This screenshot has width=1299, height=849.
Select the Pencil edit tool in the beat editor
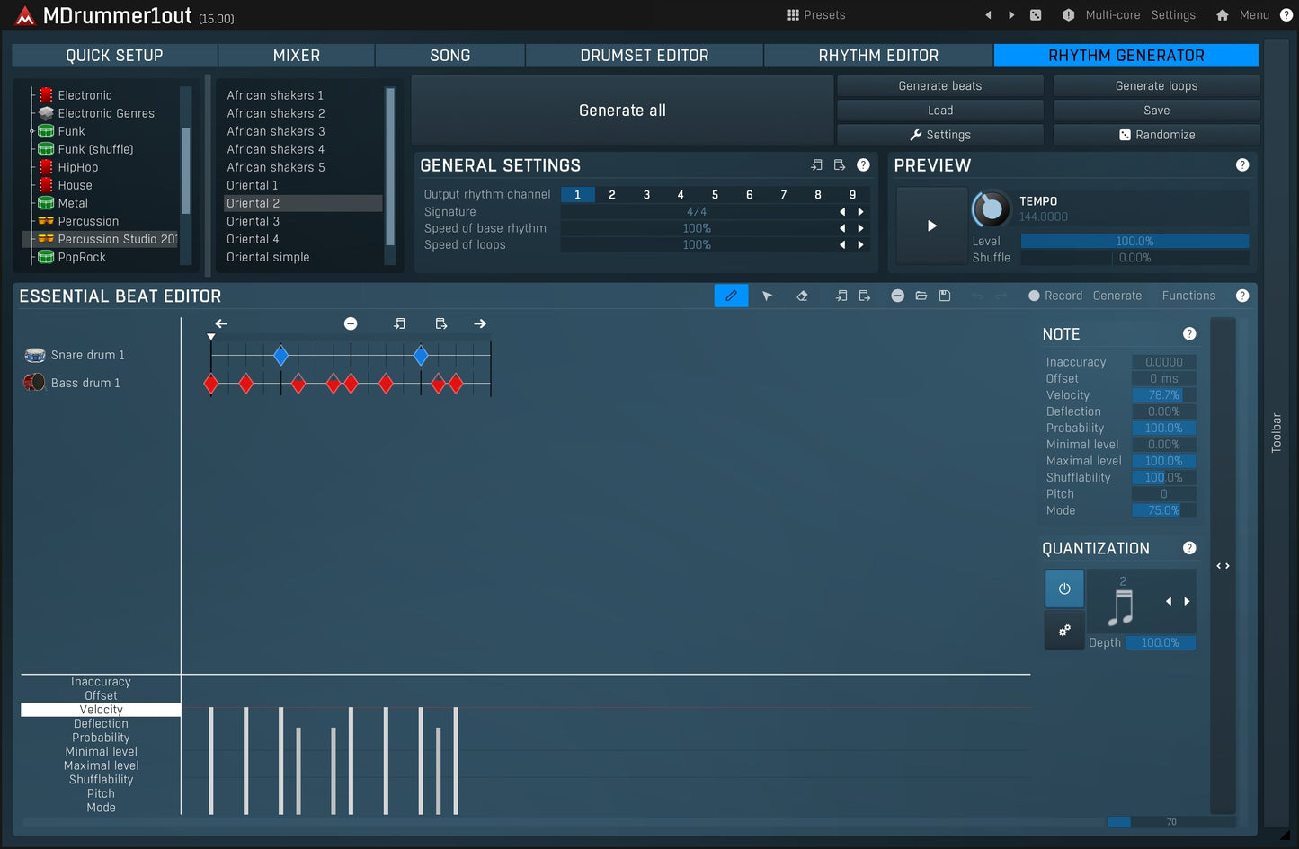tap(731, 296)
